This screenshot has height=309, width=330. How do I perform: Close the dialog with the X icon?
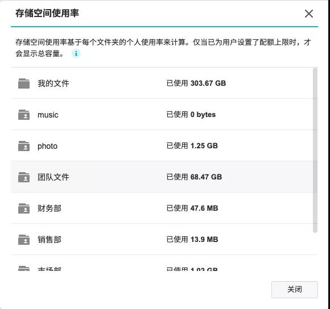309,14
